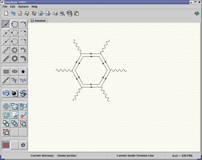
Task: Expand the Help menu
Action: click(35, 6)
